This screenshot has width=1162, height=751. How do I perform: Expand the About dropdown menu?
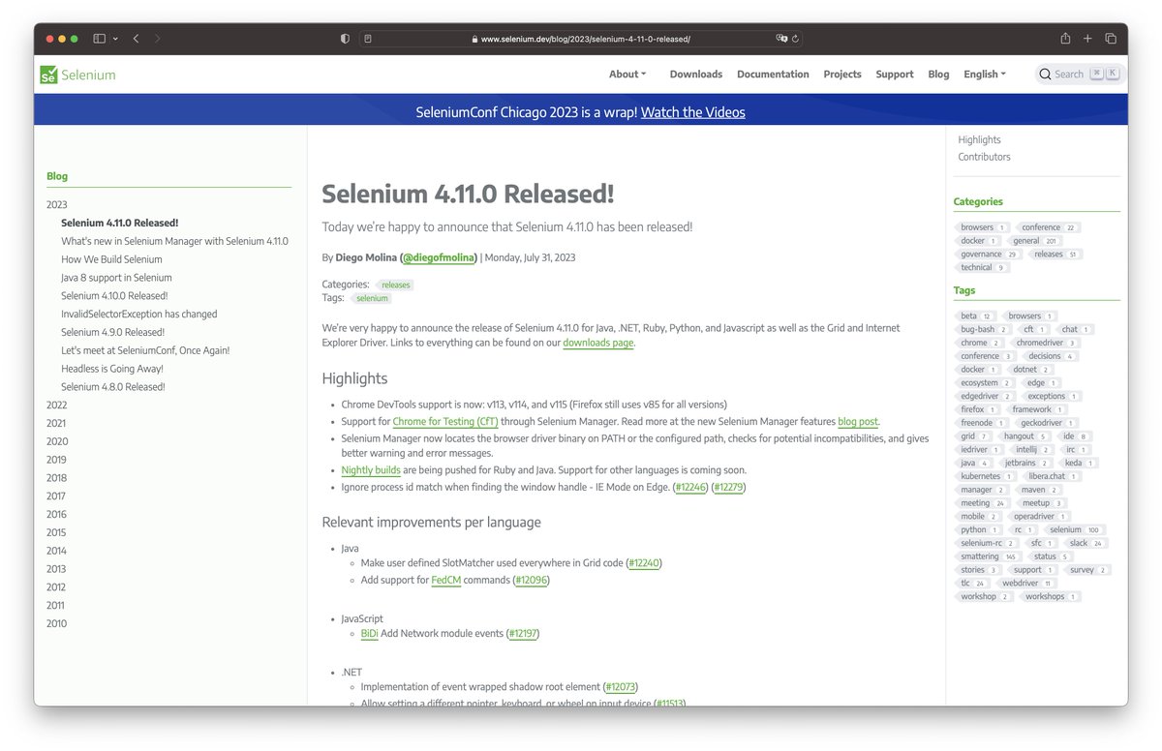pyautogui.click(x=627, y=74)
